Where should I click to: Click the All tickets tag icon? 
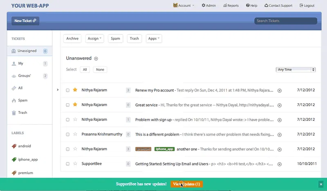point(14,88)
